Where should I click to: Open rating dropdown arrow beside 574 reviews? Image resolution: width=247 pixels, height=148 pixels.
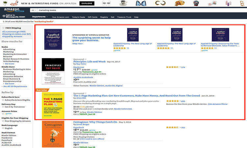coord(180,67)
